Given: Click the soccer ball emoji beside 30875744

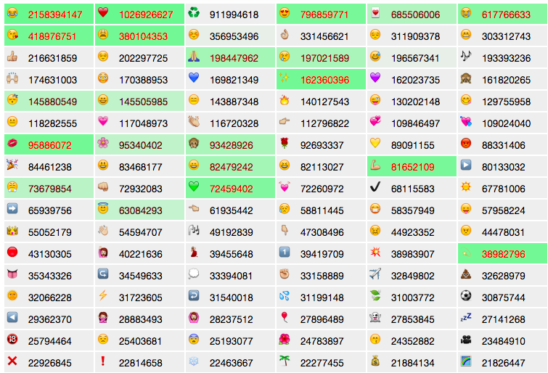Looking at the screenshot, I should (466, 296).
